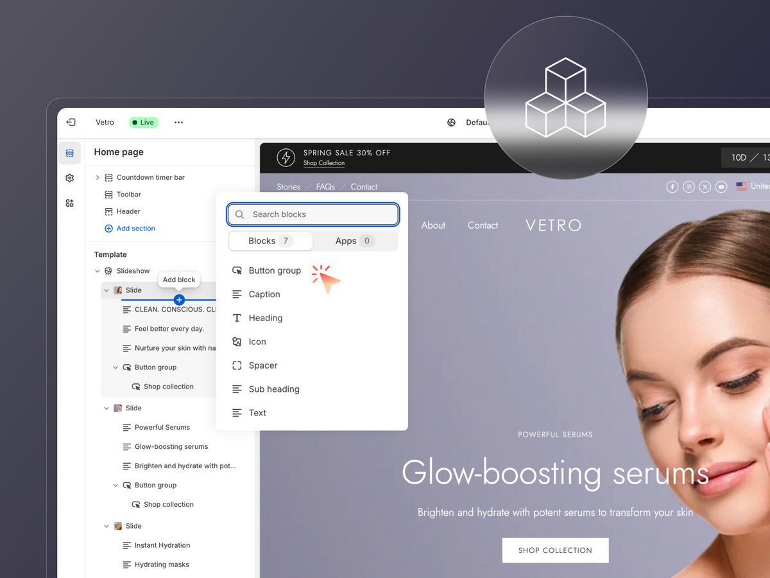
Task: Click the blue plus Add block button
Action: 179,300
